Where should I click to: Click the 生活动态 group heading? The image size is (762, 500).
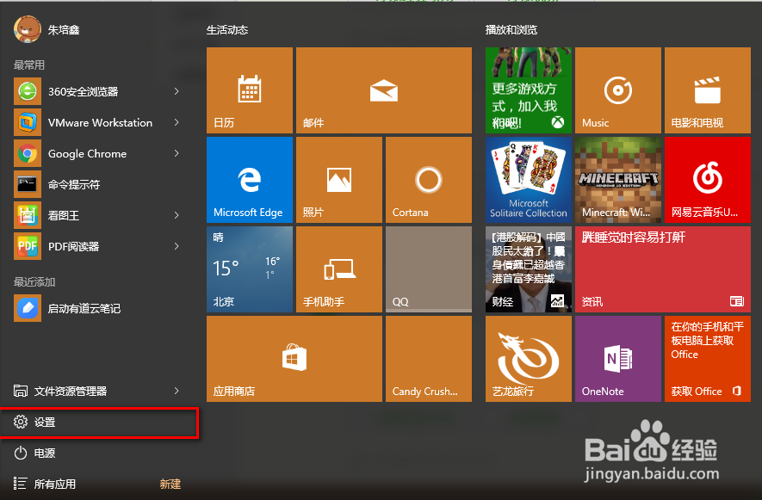pos(227,29)
